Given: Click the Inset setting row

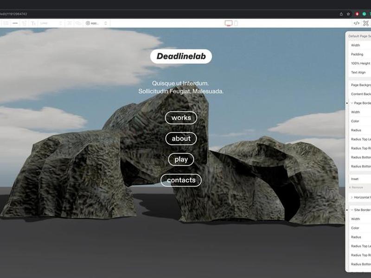Looking at the screenshot, I should [360, 179].
